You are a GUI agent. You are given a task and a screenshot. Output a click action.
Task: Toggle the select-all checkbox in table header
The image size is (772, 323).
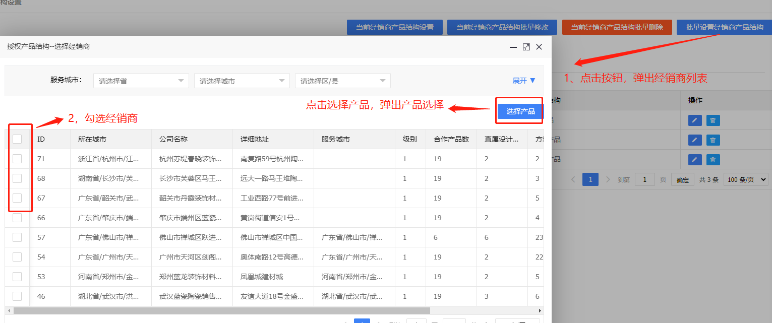(17, 139)
